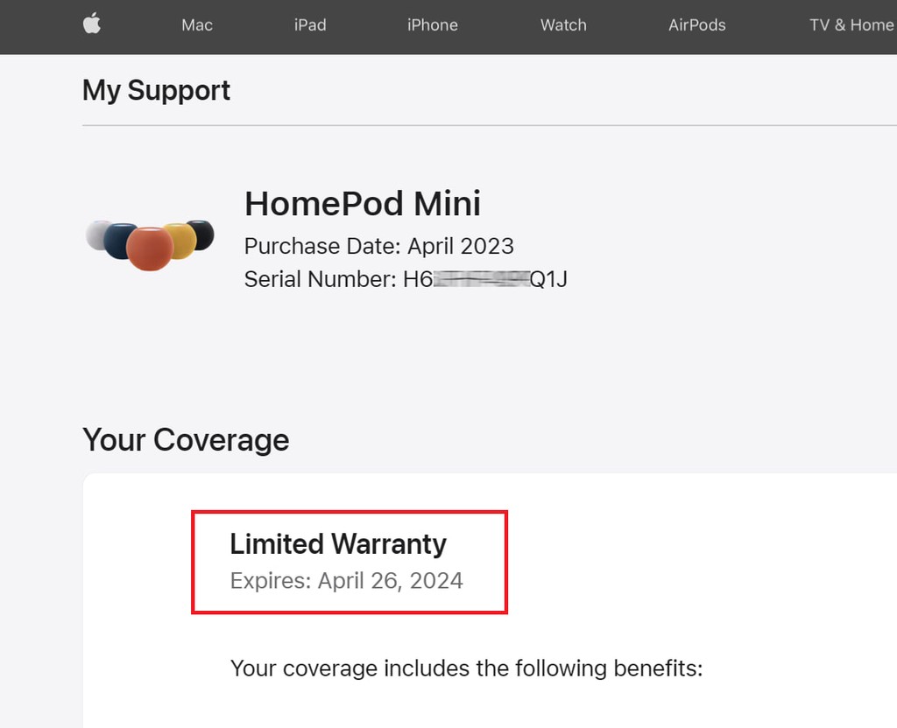Click the Apple logo icon

(x=92, y=24)
